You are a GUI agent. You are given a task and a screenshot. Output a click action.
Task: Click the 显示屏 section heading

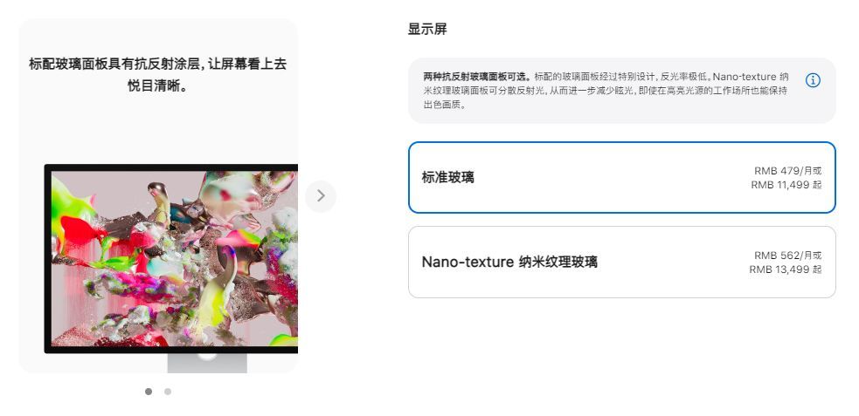coord(427,30)
